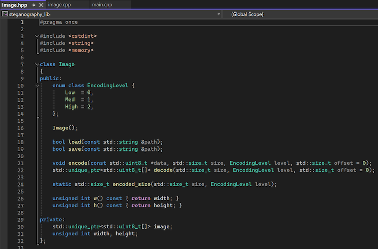This screenshot has width=378, height=249.
Task: Switch to the image.cpp tab
Action: pyautogui.click(x=59, y=5)
